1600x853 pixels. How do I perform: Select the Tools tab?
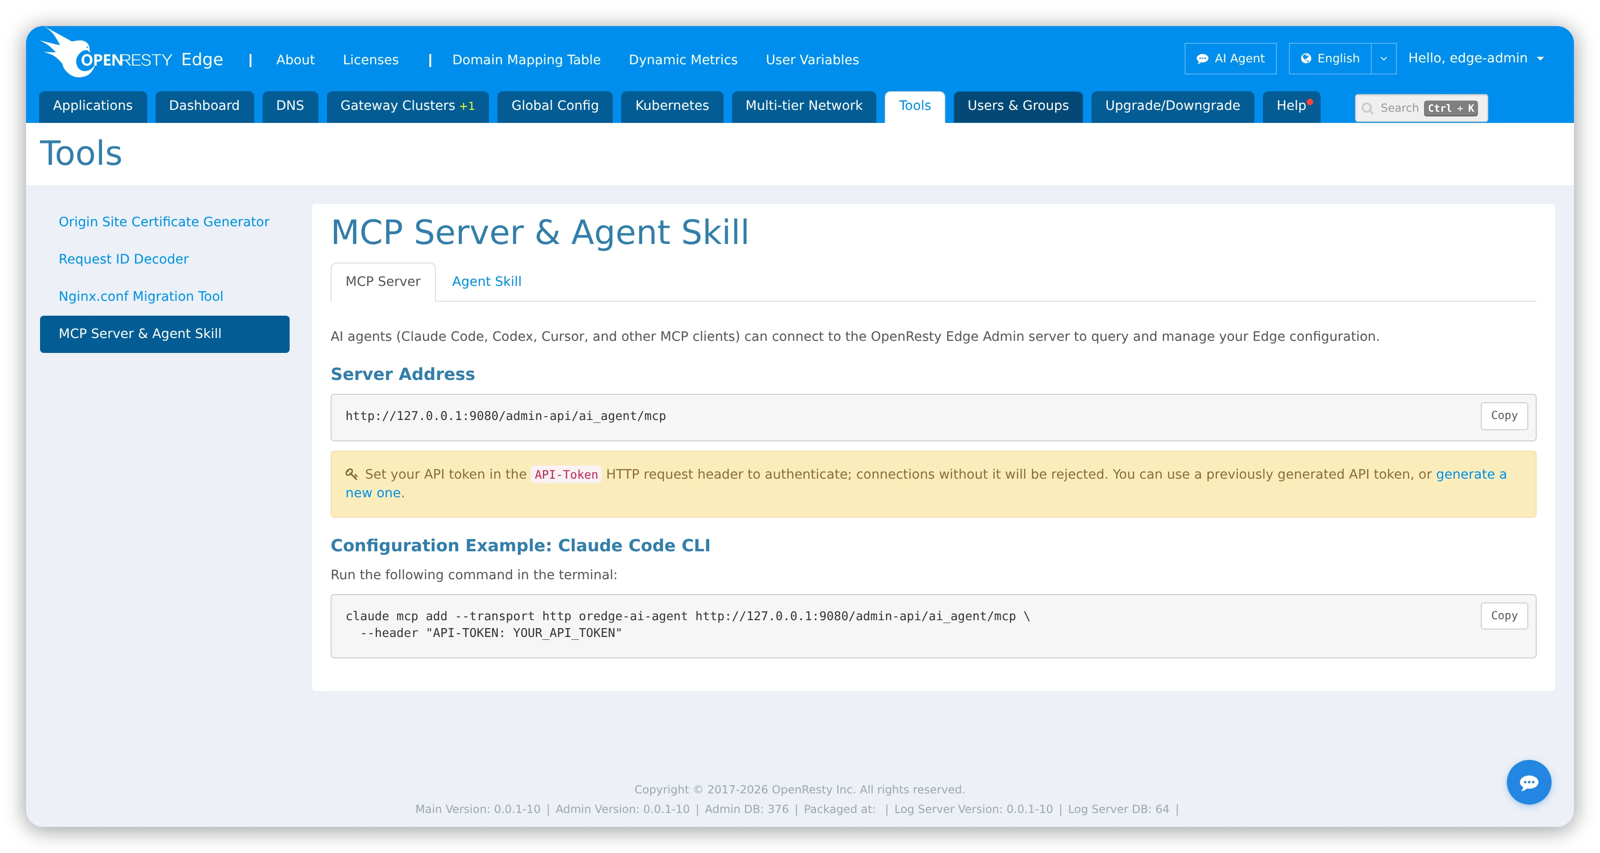914,106
